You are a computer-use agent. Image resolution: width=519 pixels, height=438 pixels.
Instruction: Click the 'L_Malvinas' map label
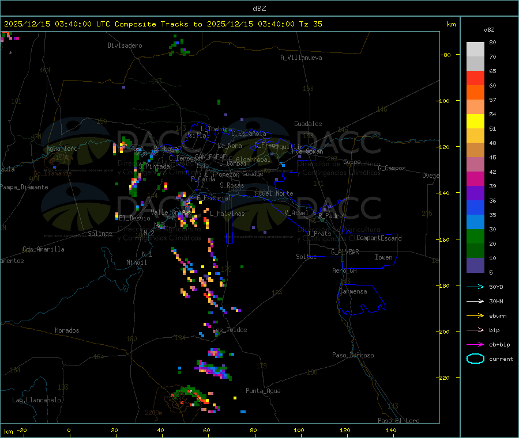coord(227,214)
